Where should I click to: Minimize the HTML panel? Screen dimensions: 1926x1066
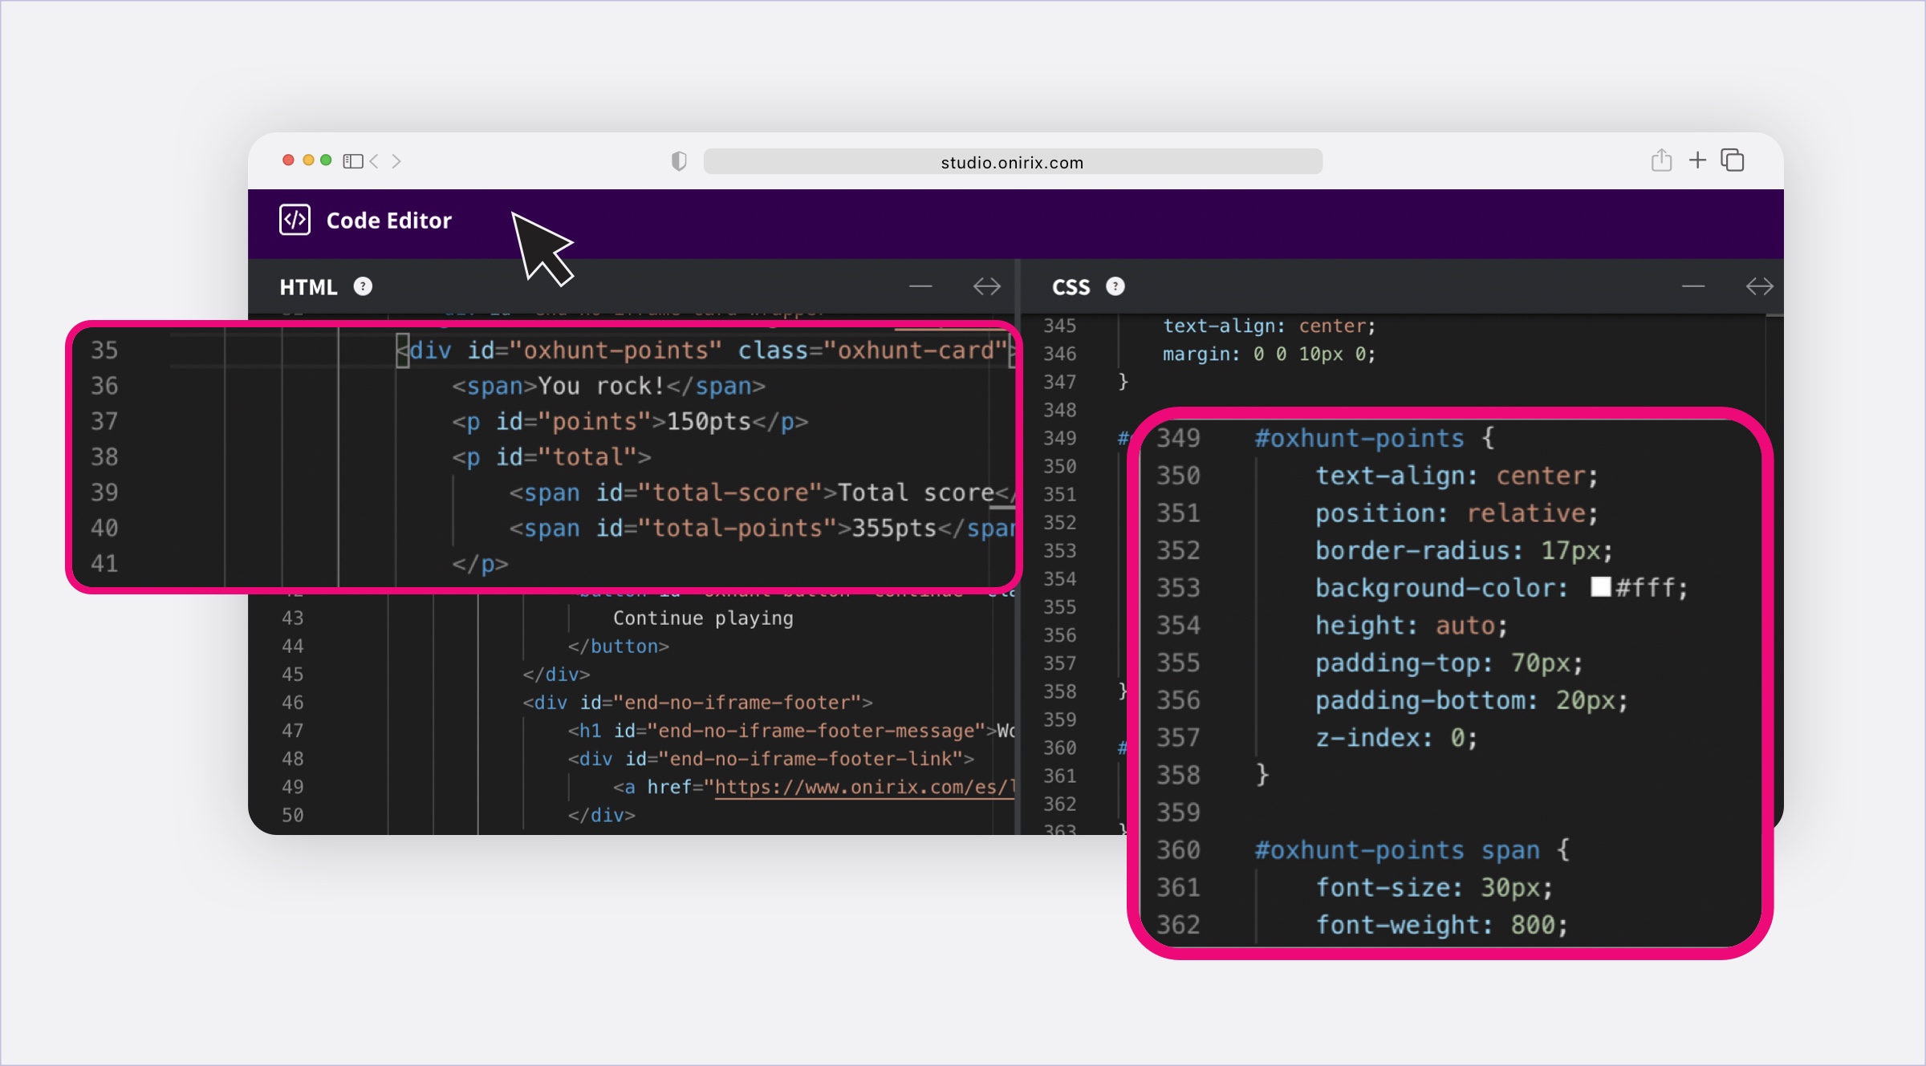click(x=920, y=286)
